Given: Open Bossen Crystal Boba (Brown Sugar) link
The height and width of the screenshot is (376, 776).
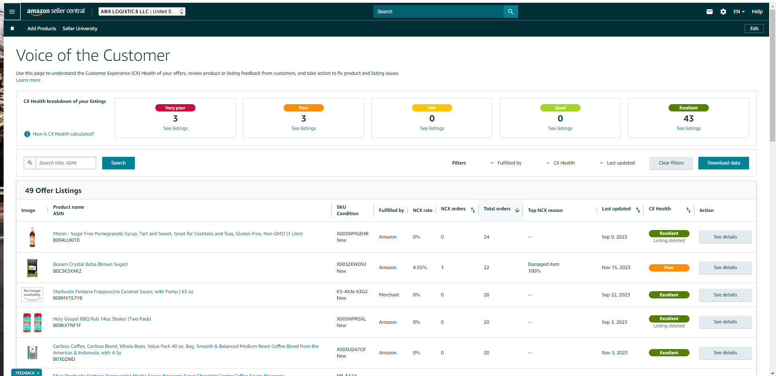Looking at the screenshot, I should 90,264.
